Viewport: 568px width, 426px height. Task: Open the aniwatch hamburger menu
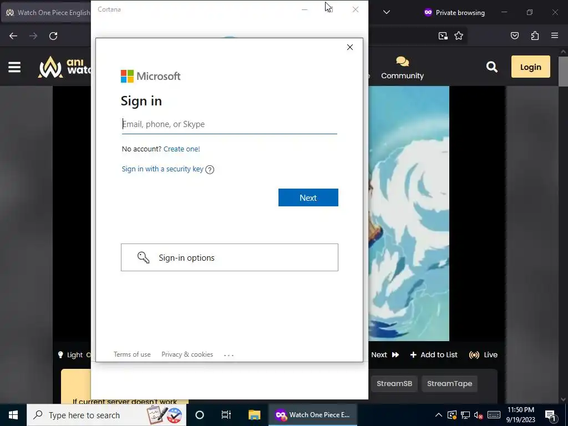[x=14, y=67]
